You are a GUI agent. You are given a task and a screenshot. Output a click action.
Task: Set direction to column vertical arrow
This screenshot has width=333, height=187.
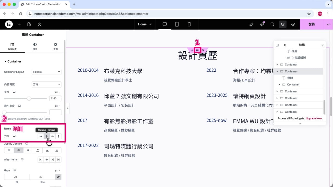[47, 136]
